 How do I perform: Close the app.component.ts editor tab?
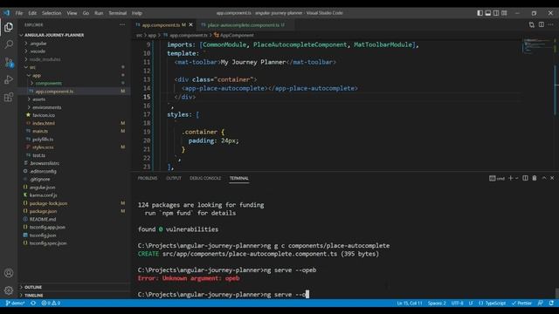tap(190, 25)
